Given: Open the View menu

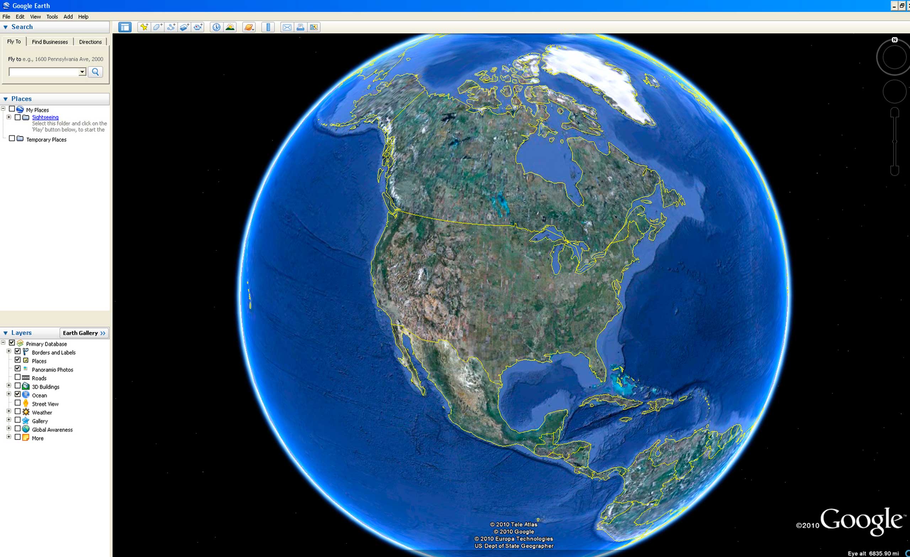Looking at the screenshot, I should point(35,16).
